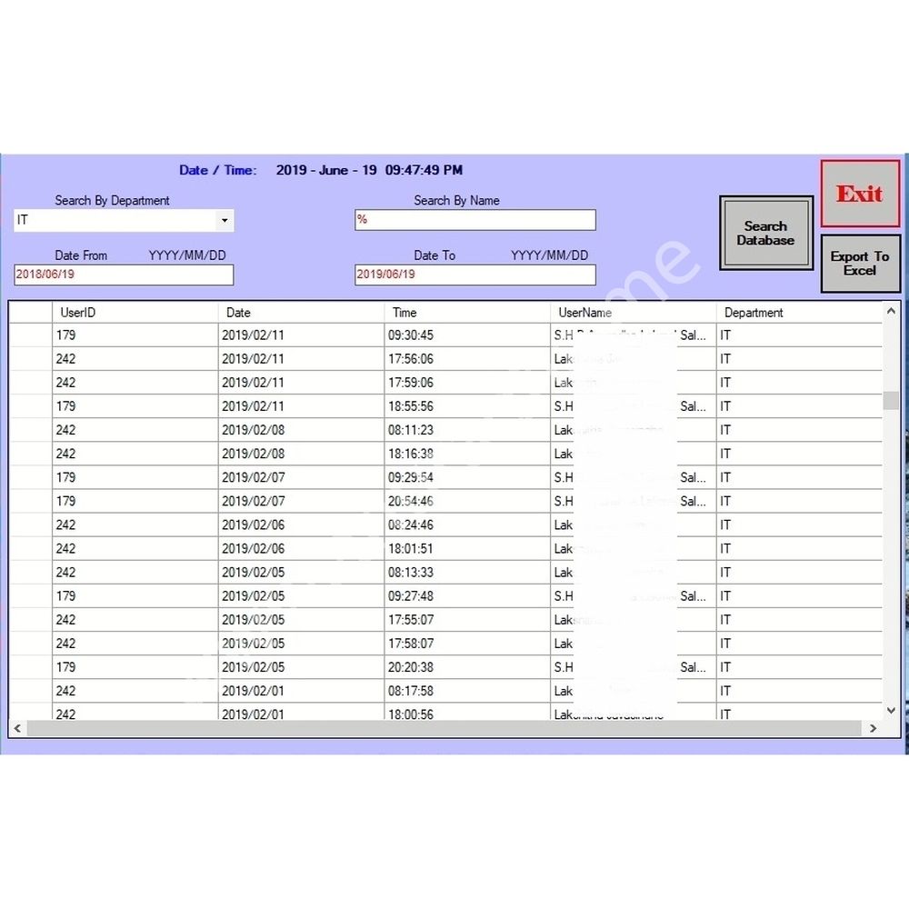Click the Department column header
The height and width of the screenshot is (909, 909).
pyautogui.click(x=798, y=313)
